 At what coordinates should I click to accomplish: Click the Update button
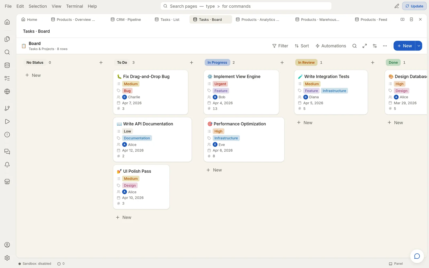pyautogui.click(x=414, y=6)
